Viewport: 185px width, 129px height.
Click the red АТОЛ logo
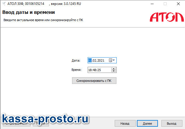167,17
